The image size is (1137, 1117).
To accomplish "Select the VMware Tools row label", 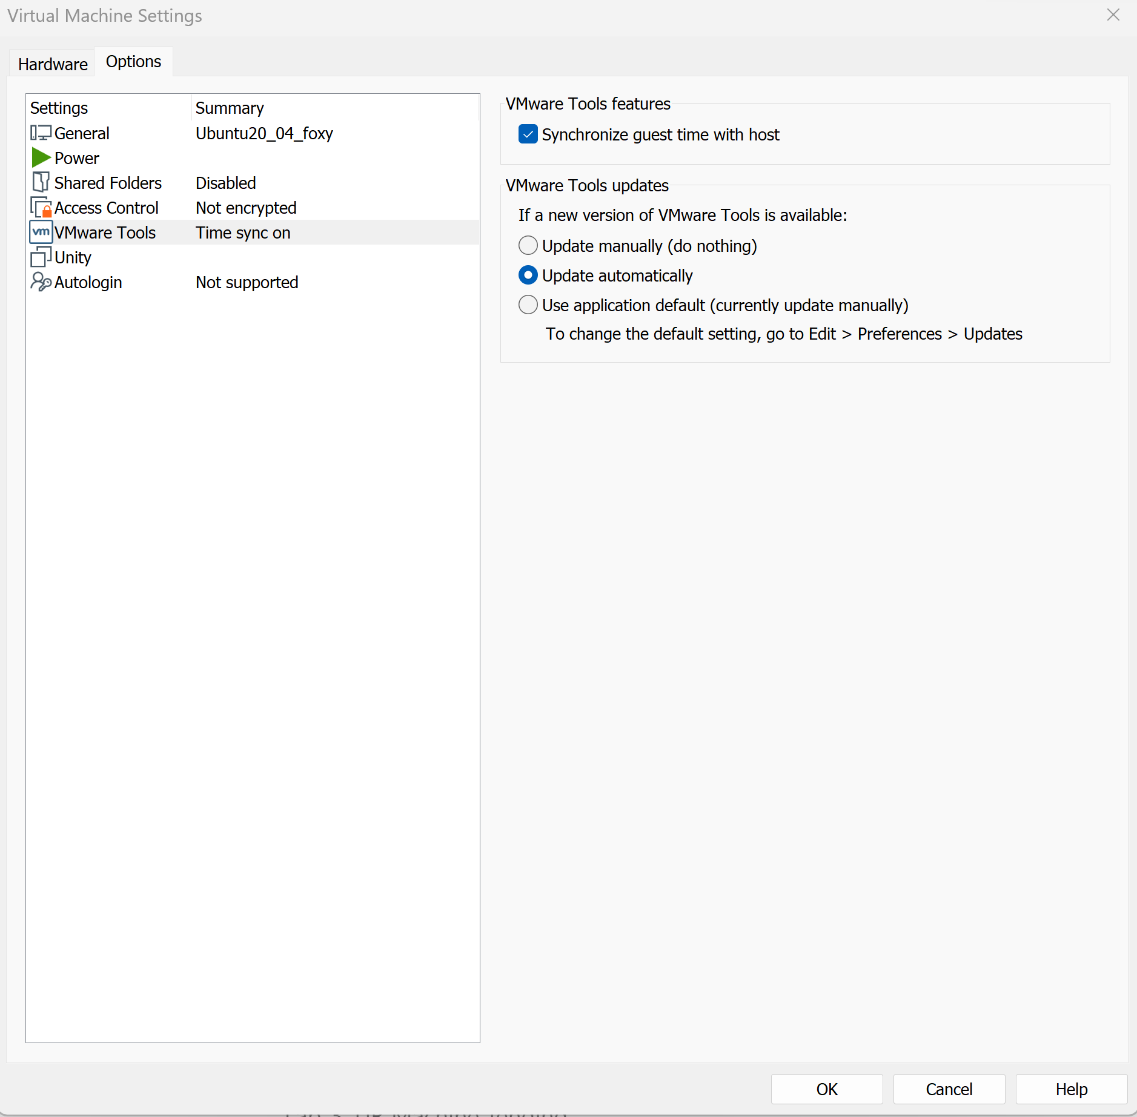I will [x=105, y=232].
